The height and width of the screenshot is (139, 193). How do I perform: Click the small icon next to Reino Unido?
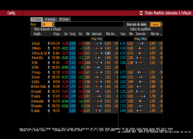coord(49,87)
